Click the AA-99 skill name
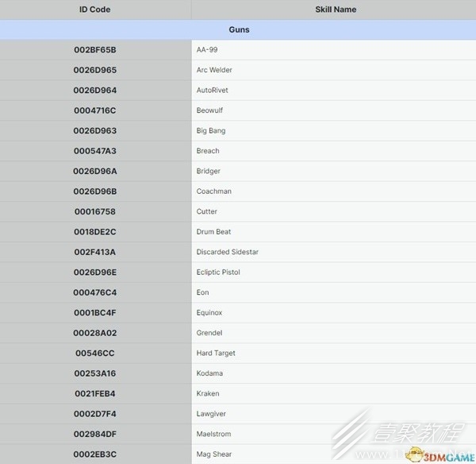The width and height of the screenshot is (476, 464). tap(207, 49)
